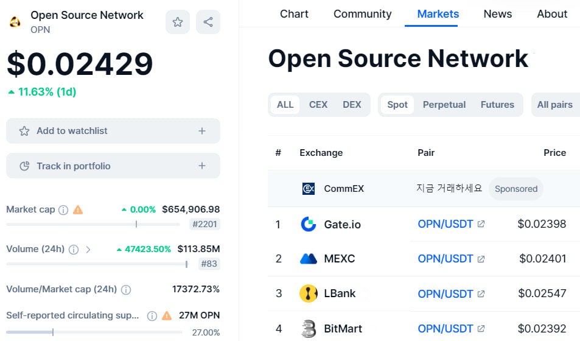Open external link icon for MEXC pair

(x=481, y=259)
